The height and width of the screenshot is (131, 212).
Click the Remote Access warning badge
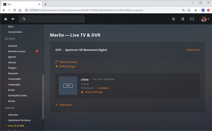(x=37, y=51)
